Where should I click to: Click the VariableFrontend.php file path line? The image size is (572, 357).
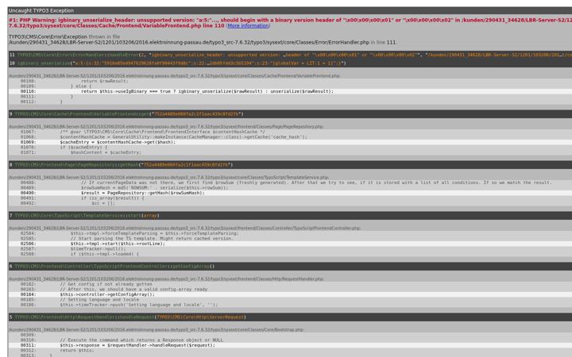click(x=174, y=76)
